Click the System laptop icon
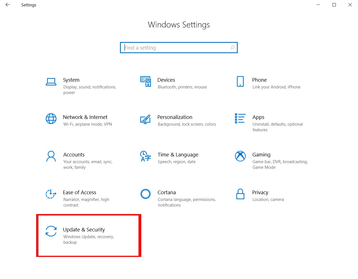 pos(51,82)
